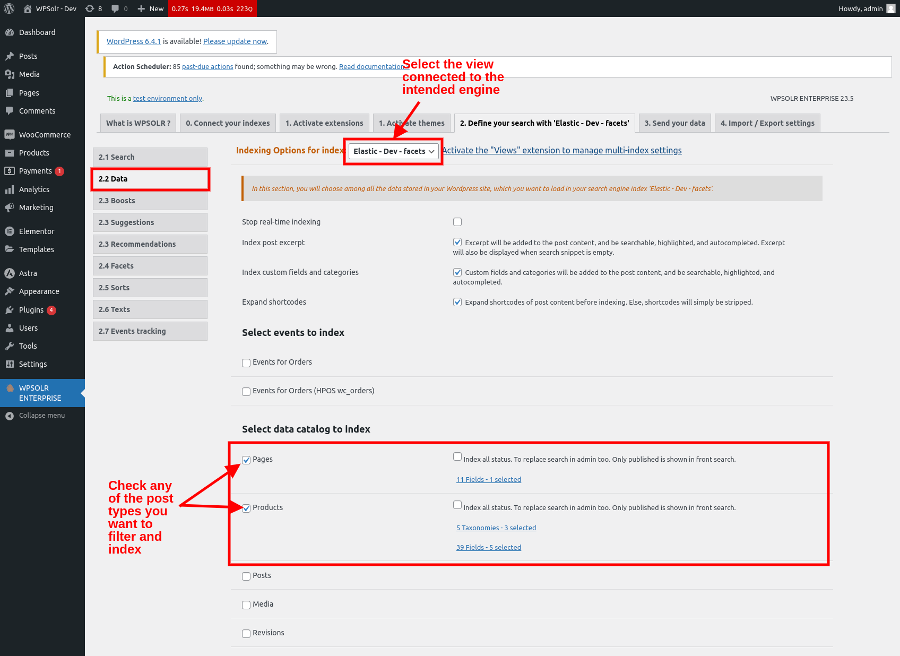The image size is (900, 656).
Task: Click the Templates folder icon in sidebar
Action: tap(10, 249)
